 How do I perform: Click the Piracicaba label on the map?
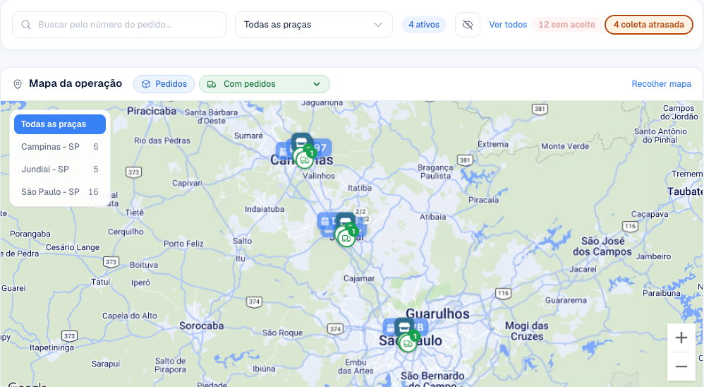(152, 111)
